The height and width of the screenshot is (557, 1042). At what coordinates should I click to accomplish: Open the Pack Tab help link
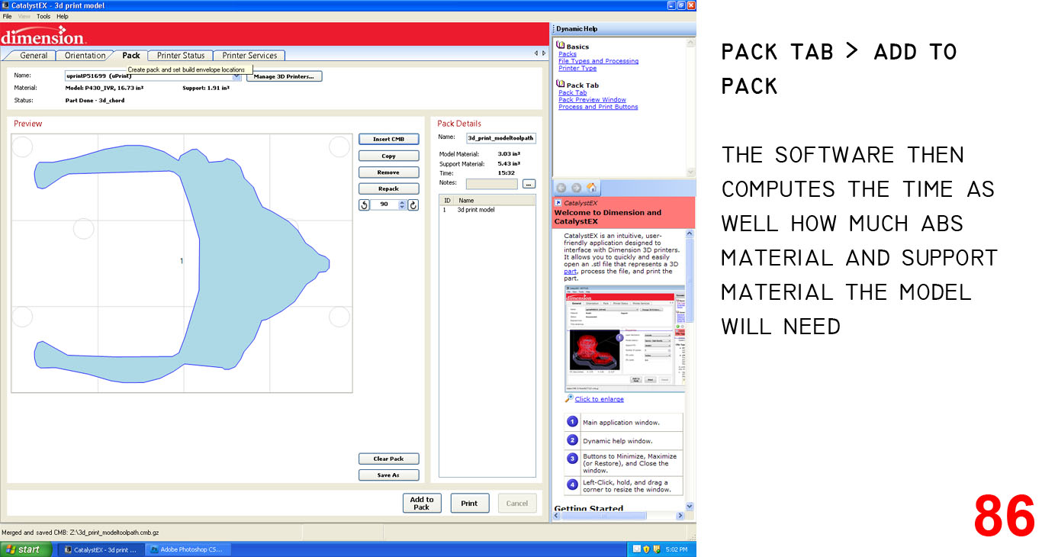[x=572, y=92]
